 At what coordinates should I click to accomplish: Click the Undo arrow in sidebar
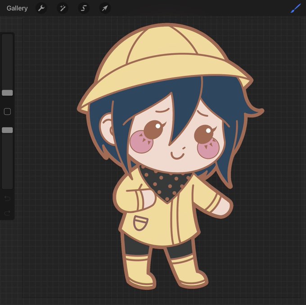pos(7,199)
